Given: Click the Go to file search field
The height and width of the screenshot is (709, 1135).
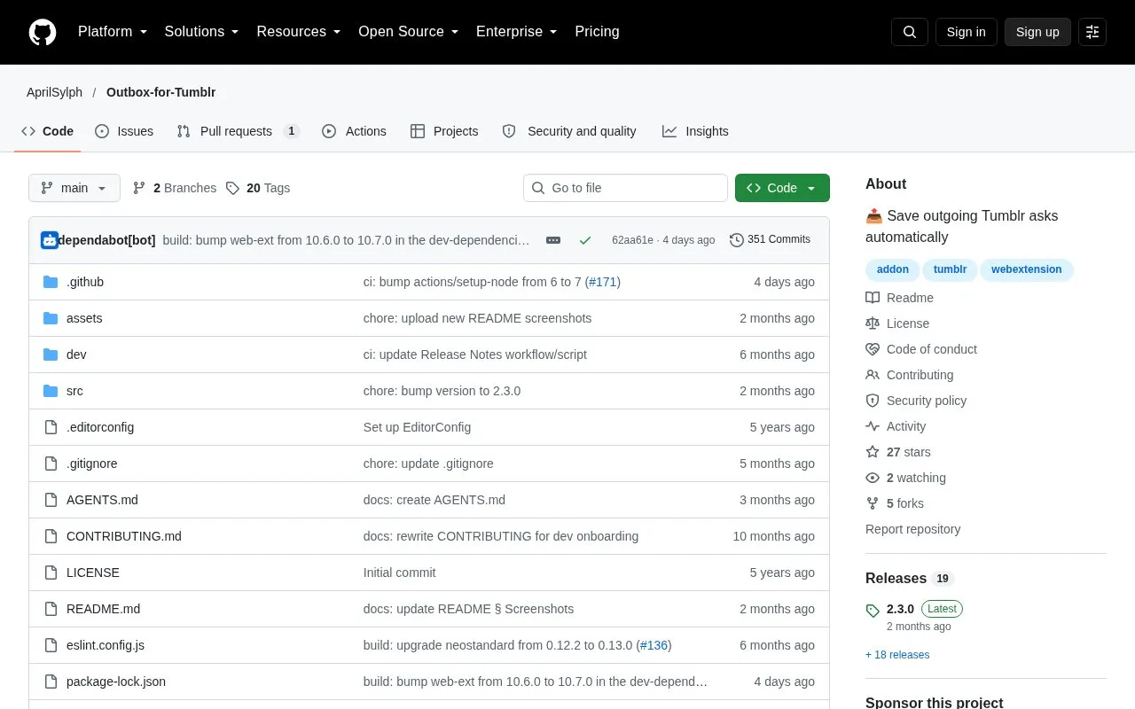Looking at the screenshot, I should pyautogui.click(x=625, y=188).
